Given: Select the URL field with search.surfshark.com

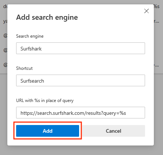Looking at the screenshot, I should click(81, 113).
